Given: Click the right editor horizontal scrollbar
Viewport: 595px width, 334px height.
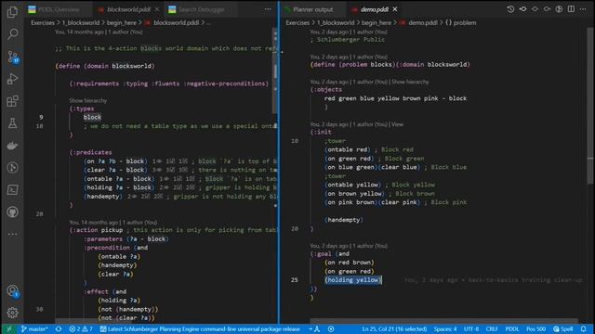Looking at the screenshot, I should (x=444, y=321).
